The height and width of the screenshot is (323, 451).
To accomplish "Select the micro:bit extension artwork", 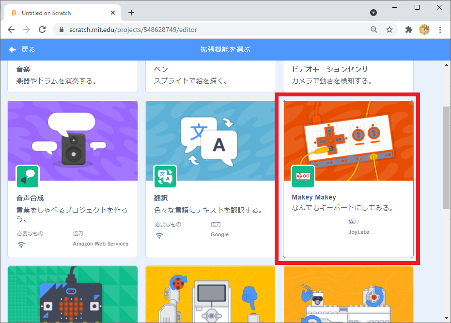I will [73, 294].
